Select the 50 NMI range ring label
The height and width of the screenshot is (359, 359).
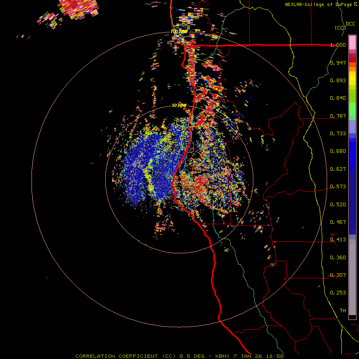[179, 105]
